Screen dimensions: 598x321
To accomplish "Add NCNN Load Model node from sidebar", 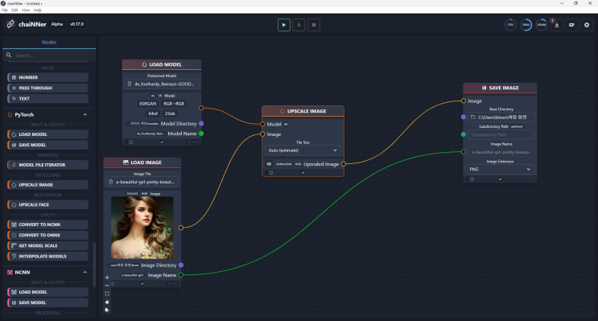I will coord(47,292).
